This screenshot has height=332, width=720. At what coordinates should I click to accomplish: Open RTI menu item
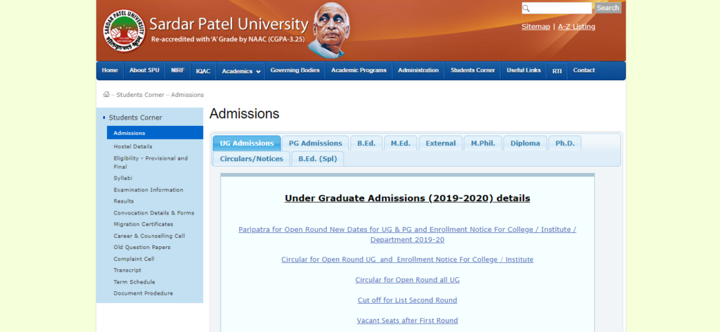[x=557, y=71]
